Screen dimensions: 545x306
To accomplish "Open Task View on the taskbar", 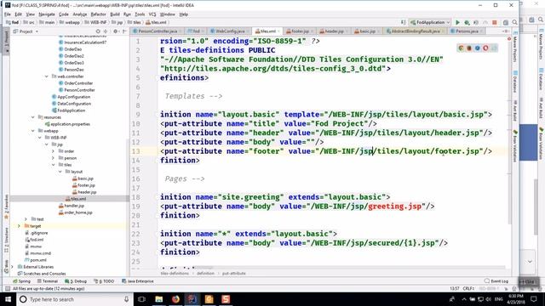I will tap(141, 299).
